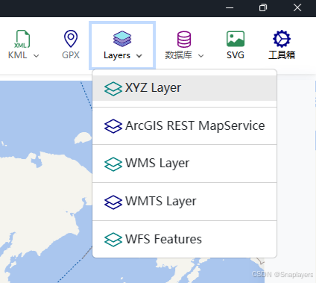Image resolution: width=316 pixels, height=283 pixels.
Task: Click the SVG image icon
Action: coord(236,39)
